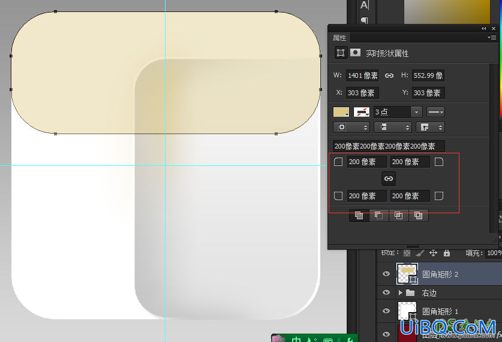The height and width of the screenshot is (342, 502).
Task: Select the exclude overlapping shapes operation
Action: pyautogui.click(x=418, y=216)
